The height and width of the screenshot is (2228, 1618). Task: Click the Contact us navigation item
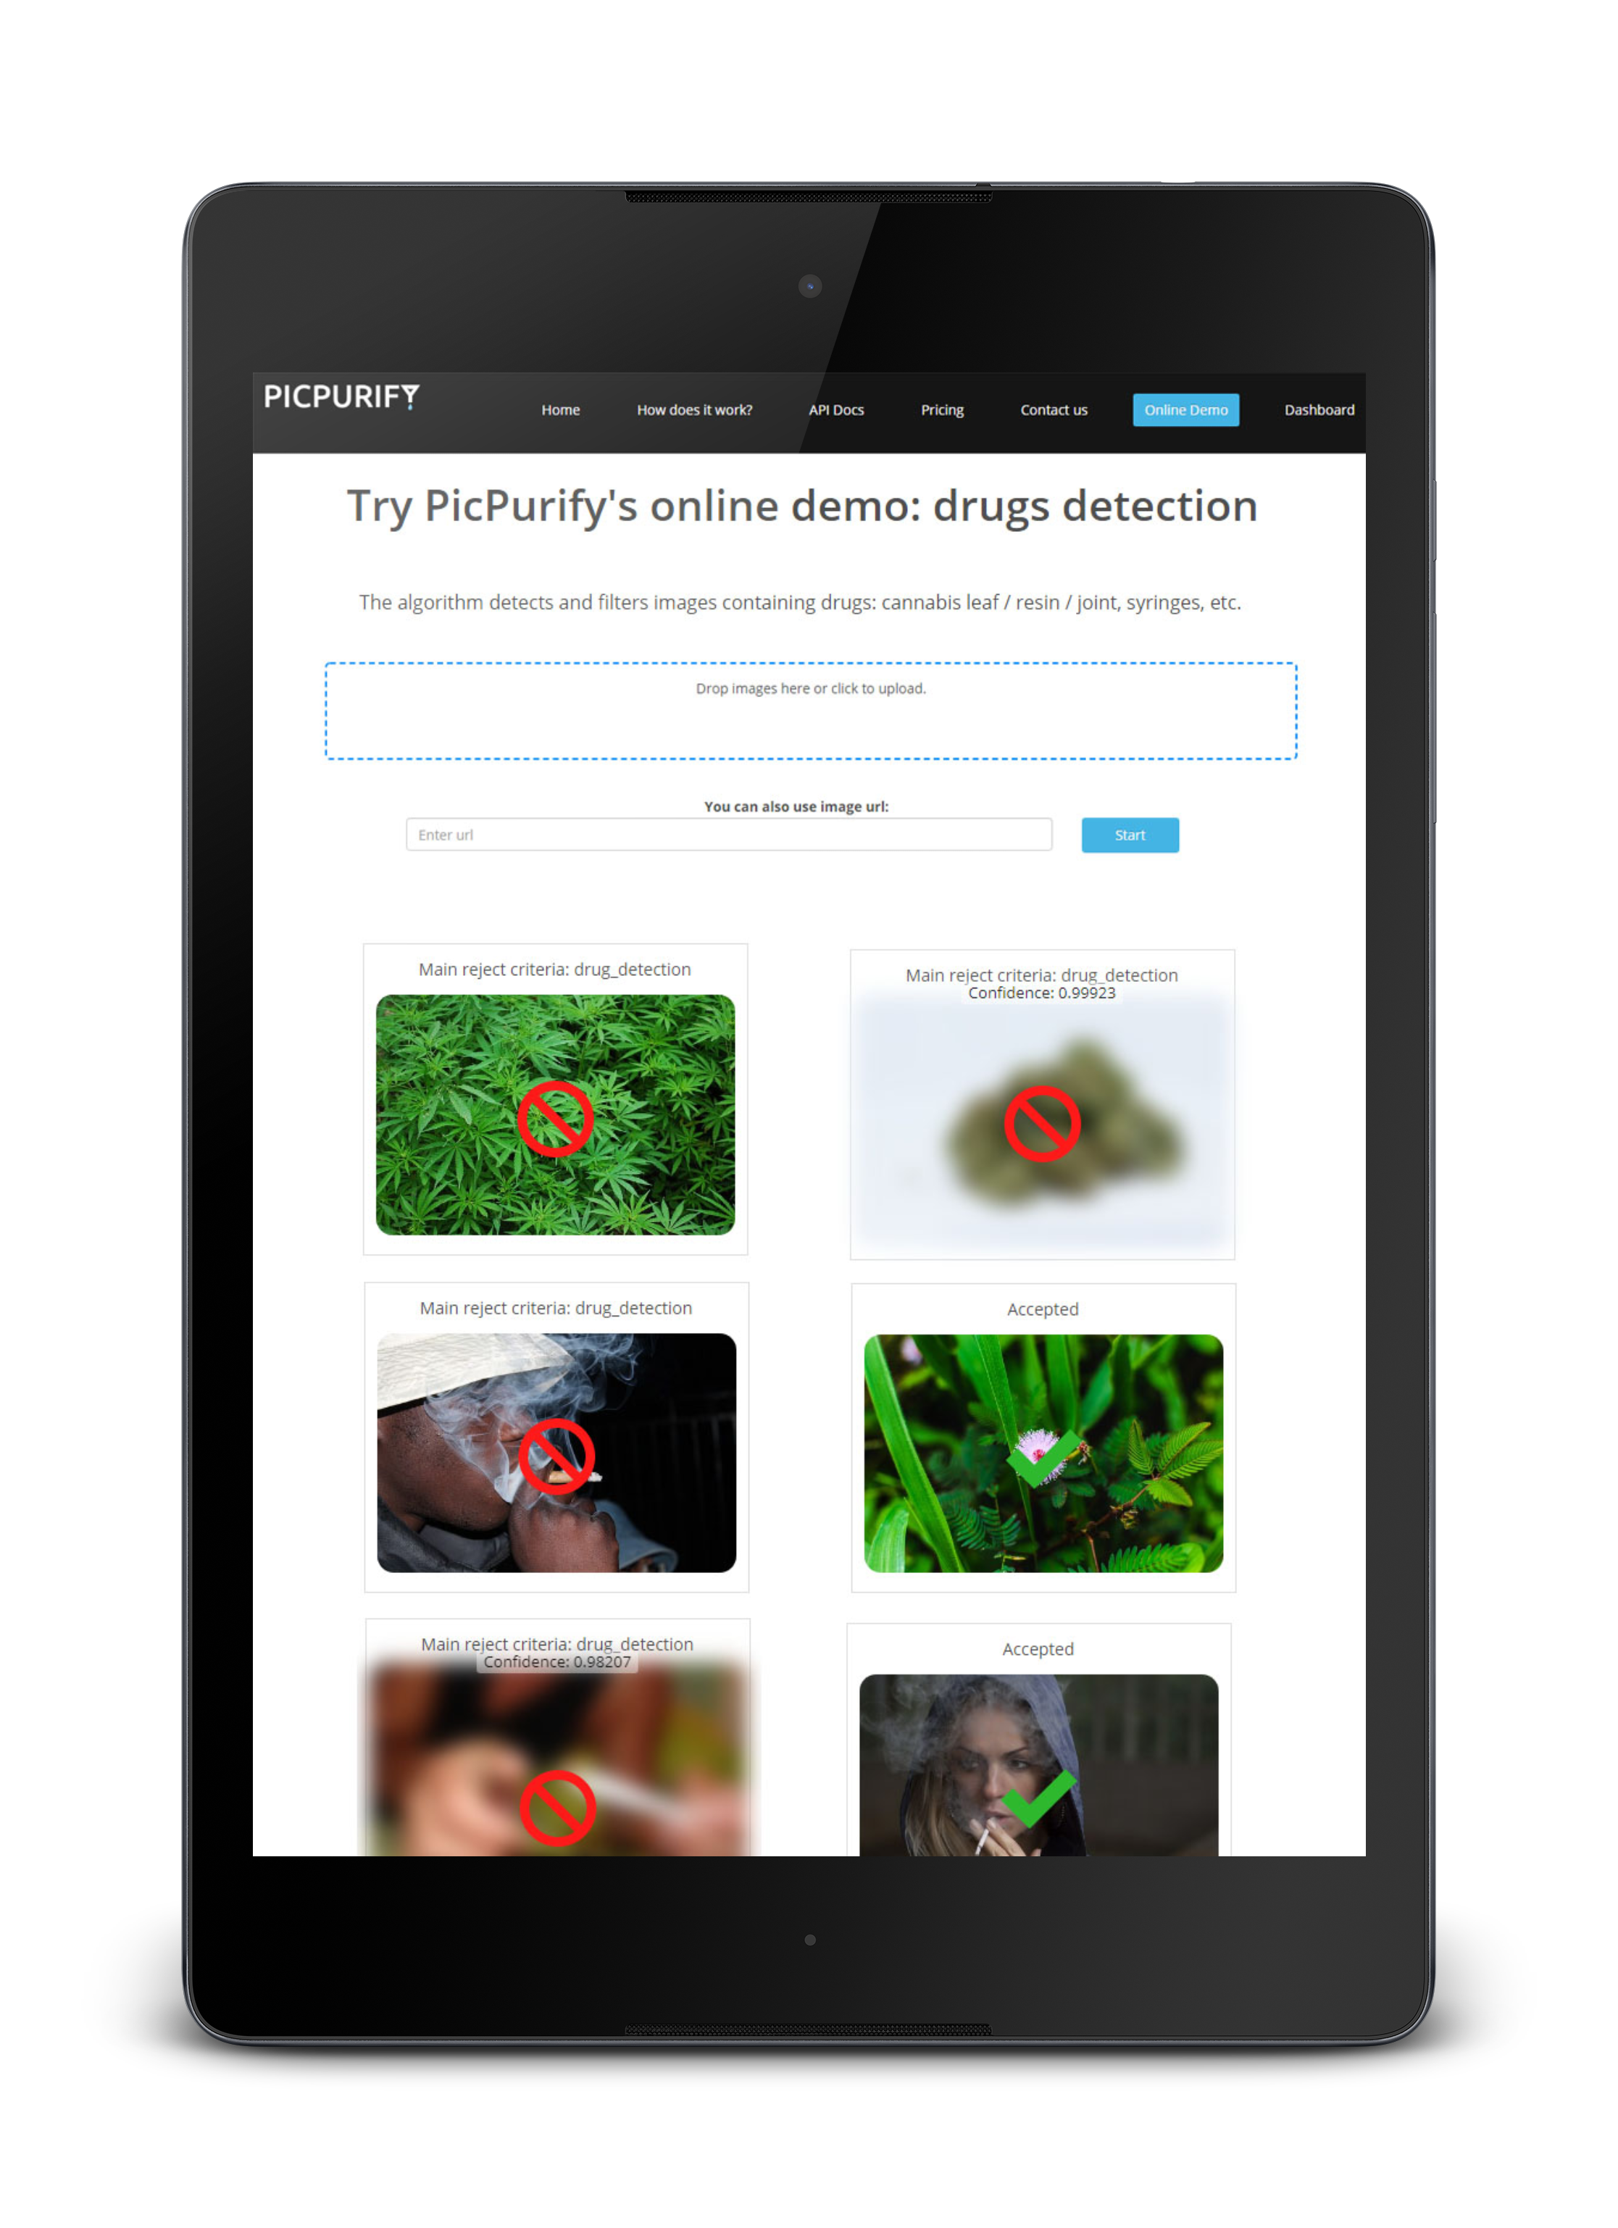(x=1051, y=410)
